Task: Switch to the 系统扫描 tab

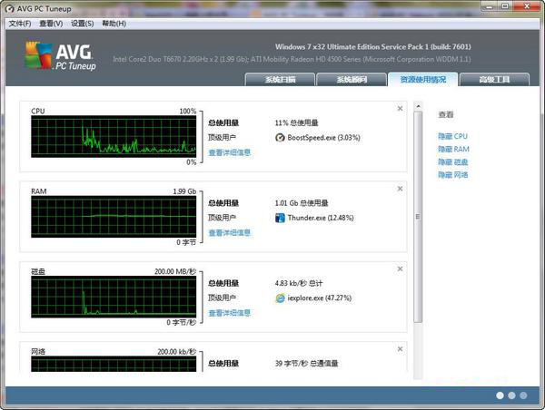Action: [280, 80]
